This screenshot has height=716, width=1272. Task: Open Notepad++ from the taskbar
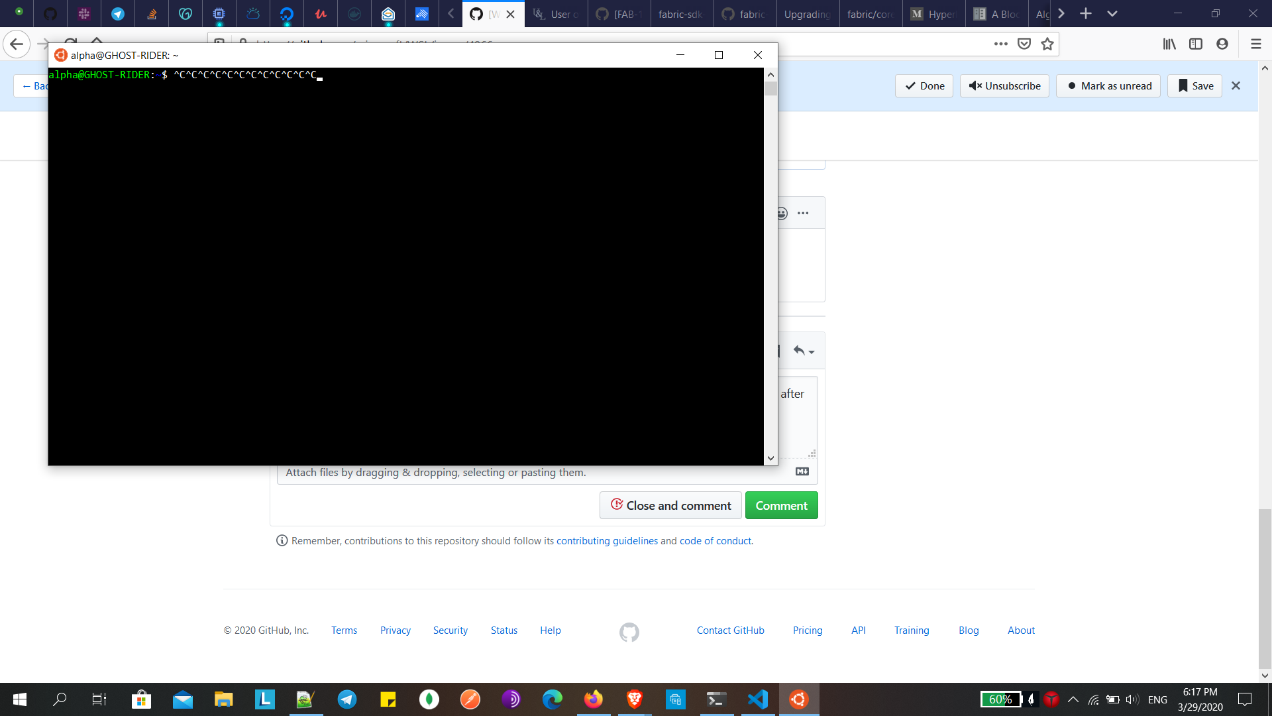(304, 699)
